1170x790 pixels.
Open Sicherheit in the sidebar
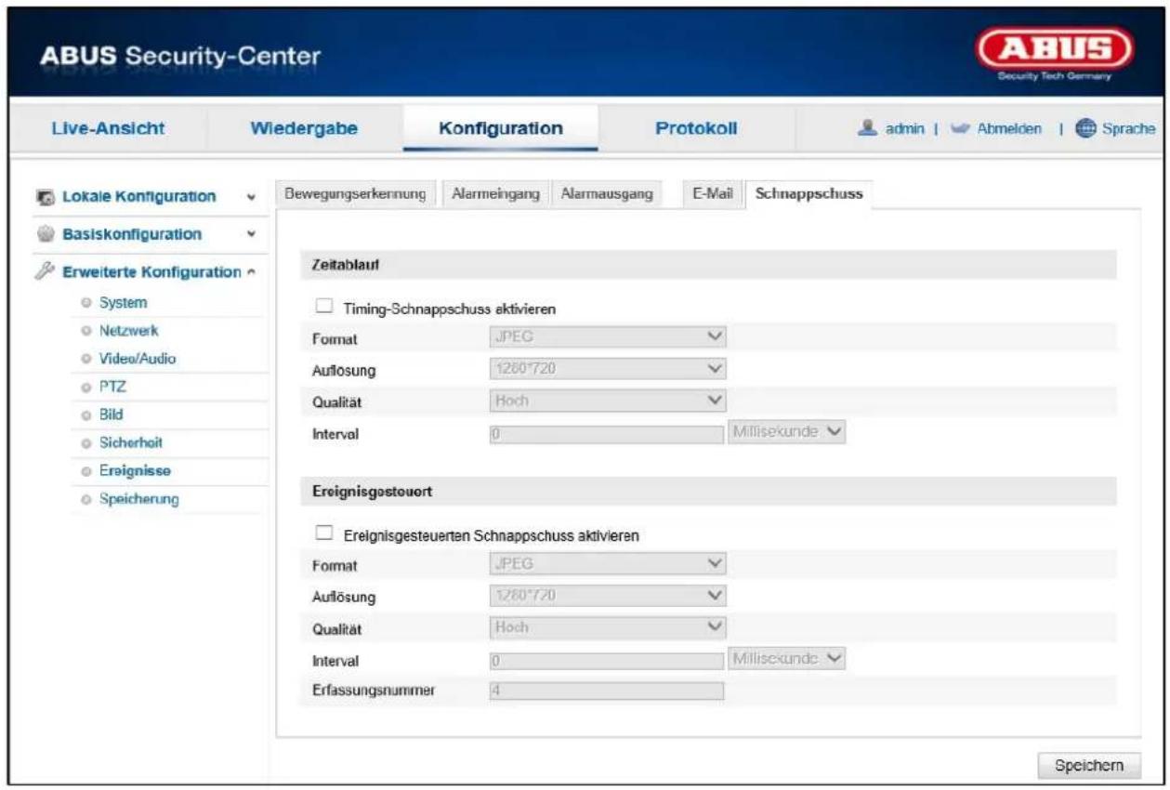pyautogui.click(x=131, y=443)
